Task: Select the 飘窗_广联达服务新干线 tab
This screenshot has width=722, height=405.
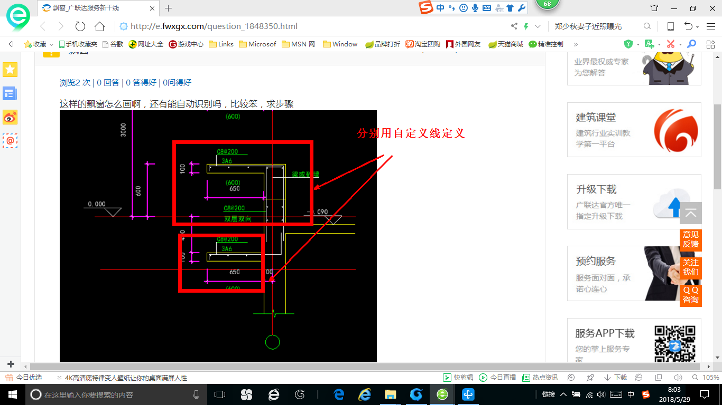Action: pyautogui.click(x=98, y=8)
